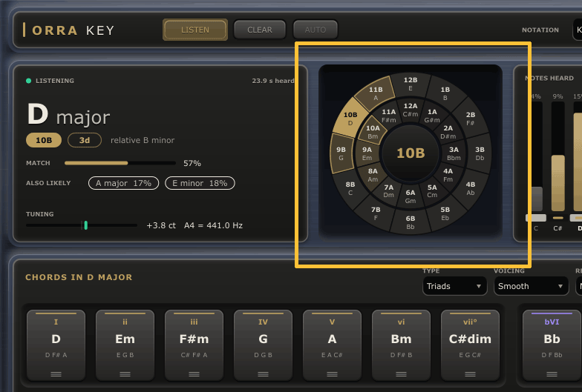Click the drag handle on the D chord pad
582x392 pixels.
coord(56,373)
